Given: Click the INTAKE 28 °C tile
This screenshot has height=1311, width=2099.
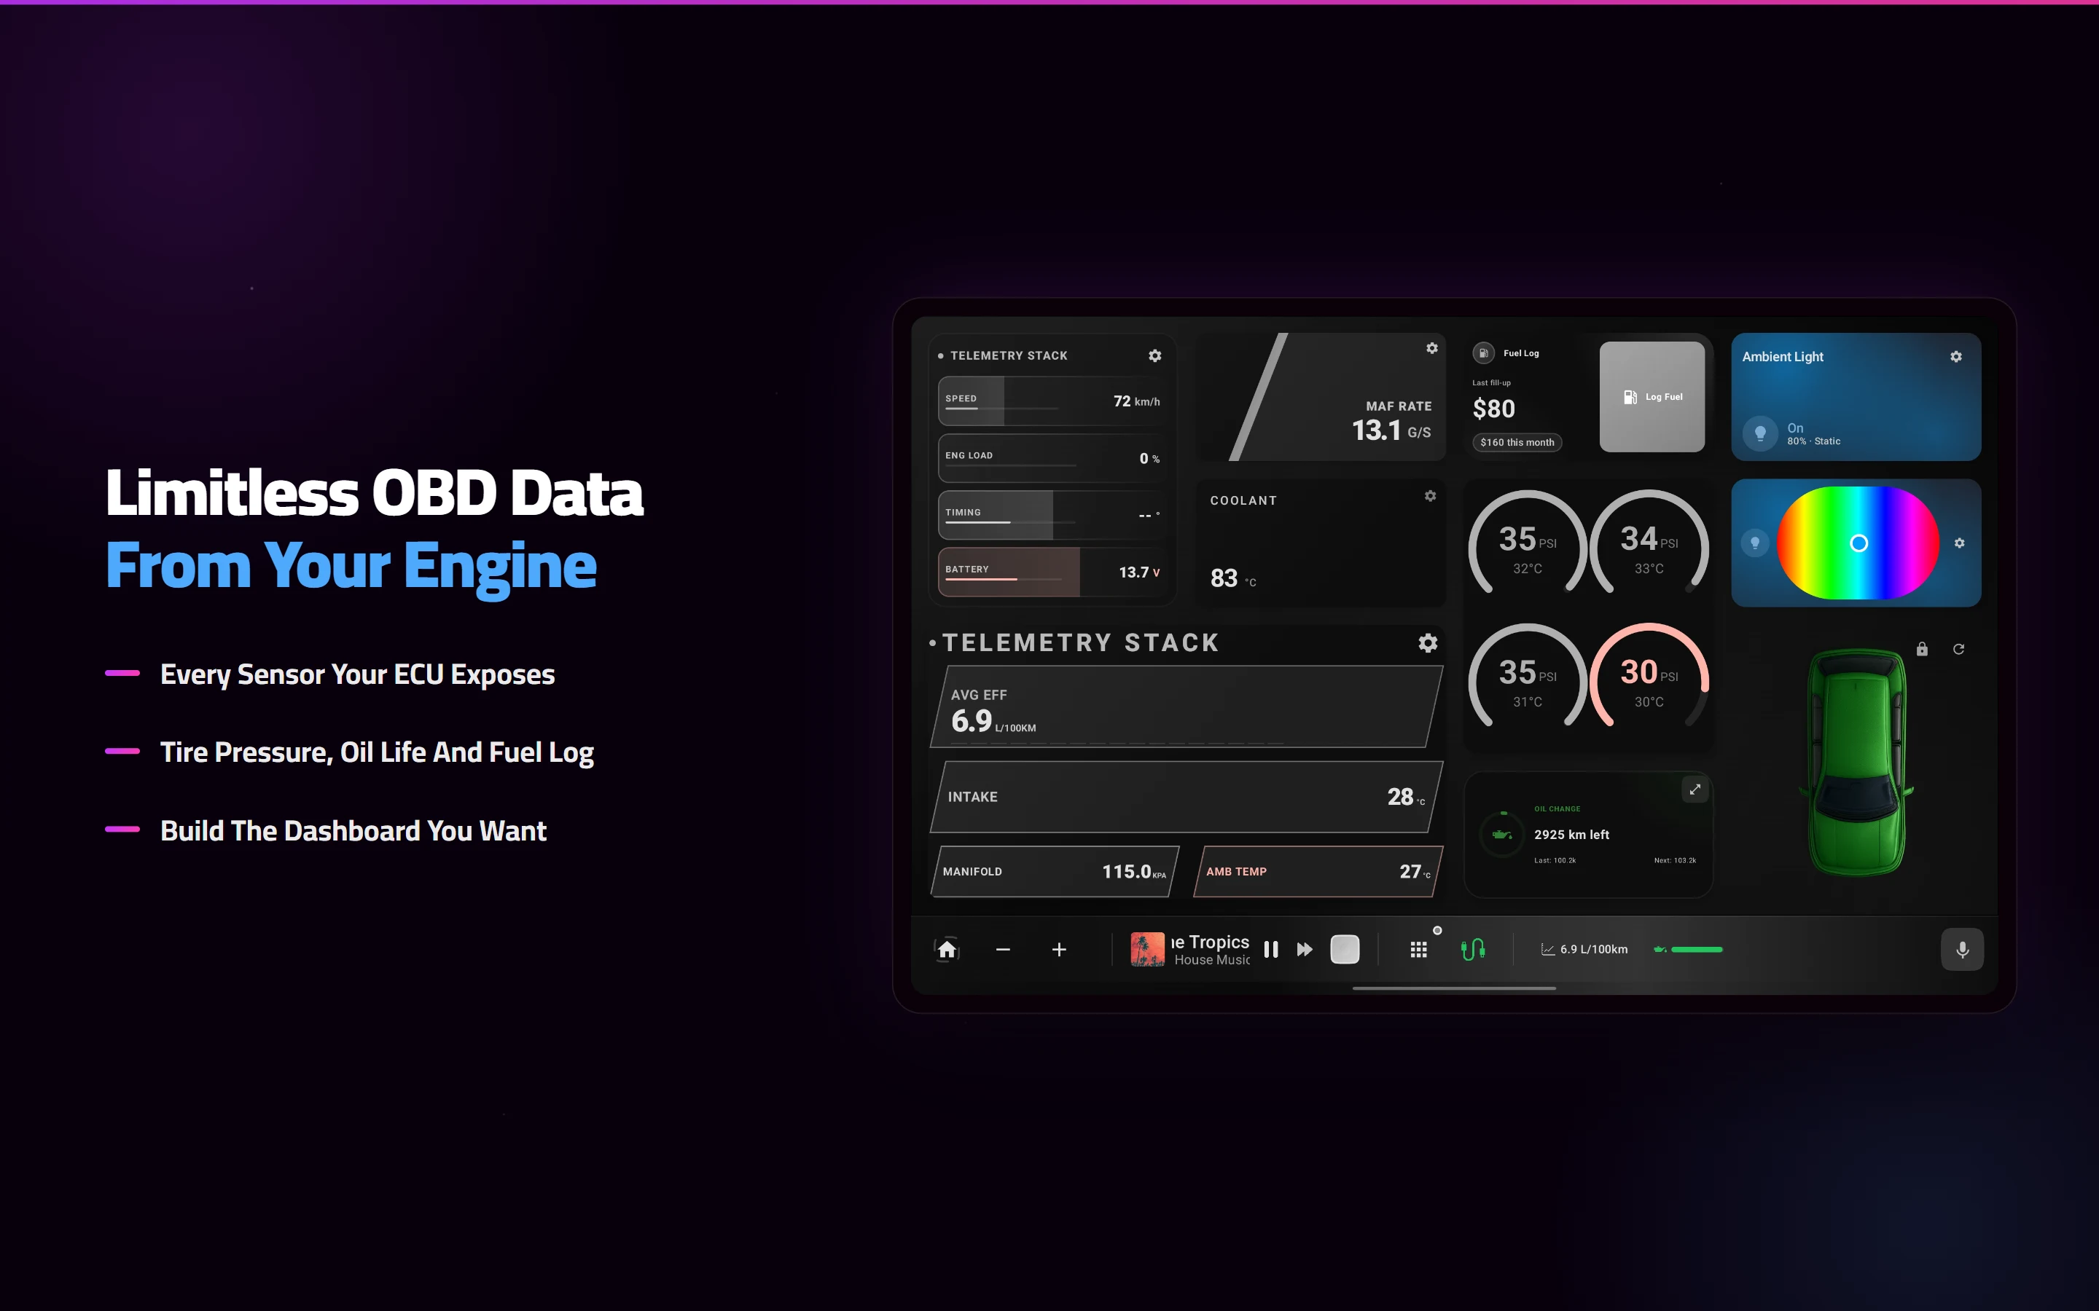Looking at the screenshot, I should pyautogui.click(x=1187, y=797).
